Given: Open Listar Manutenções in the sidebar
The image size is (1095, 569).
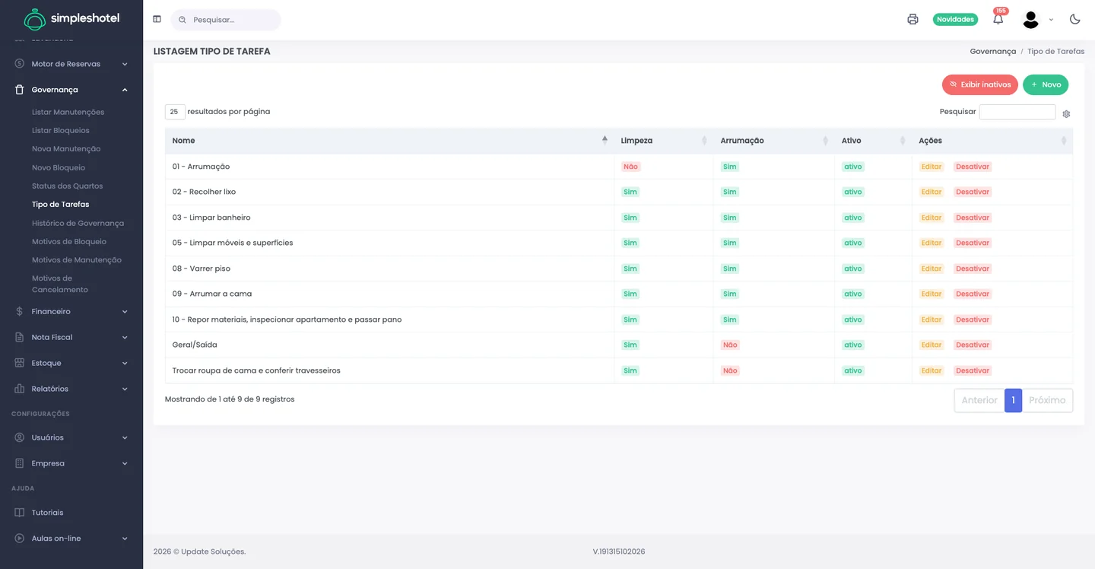Looking at the screenshot, I should [x=68, y=112].
